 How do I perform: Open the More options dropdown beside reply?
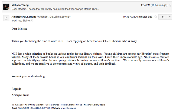pyautogui.click(x=170, y=17)
